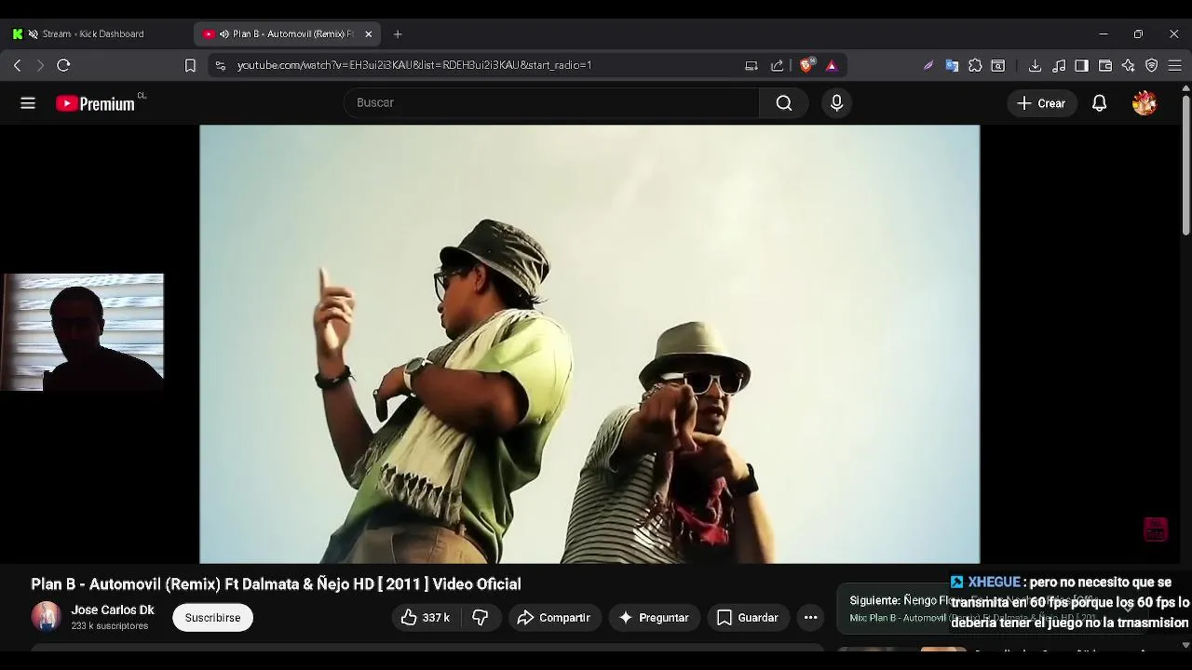
Task: Toggle the browser sidebar panel
Action: tap(1081, 65)
